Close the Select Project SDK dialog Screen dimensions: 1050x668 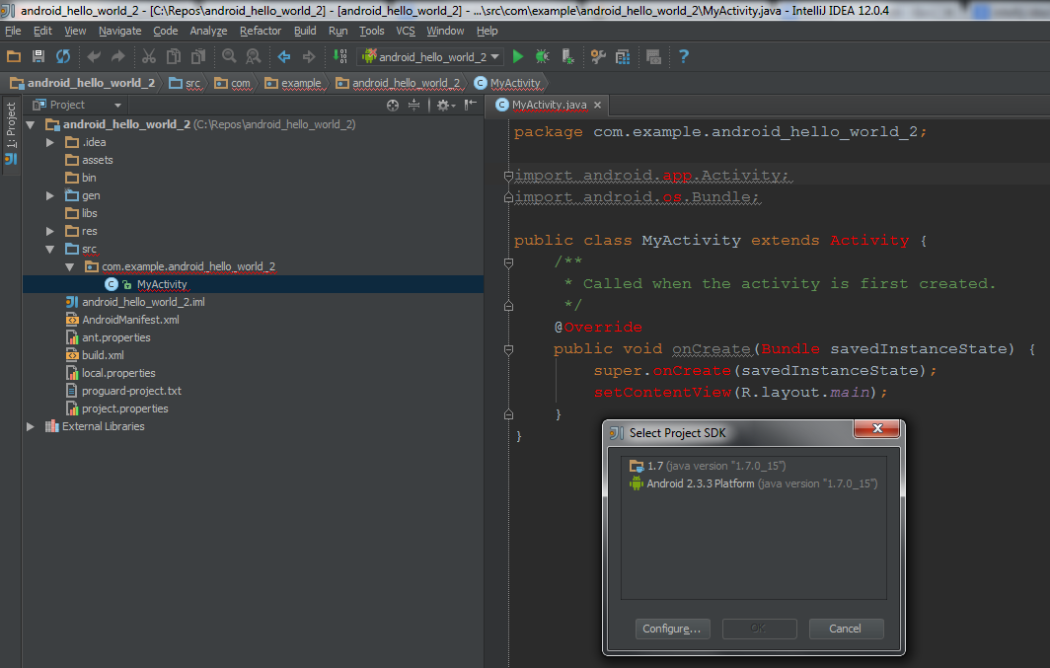pyautogui.click(x=877, y=428)
